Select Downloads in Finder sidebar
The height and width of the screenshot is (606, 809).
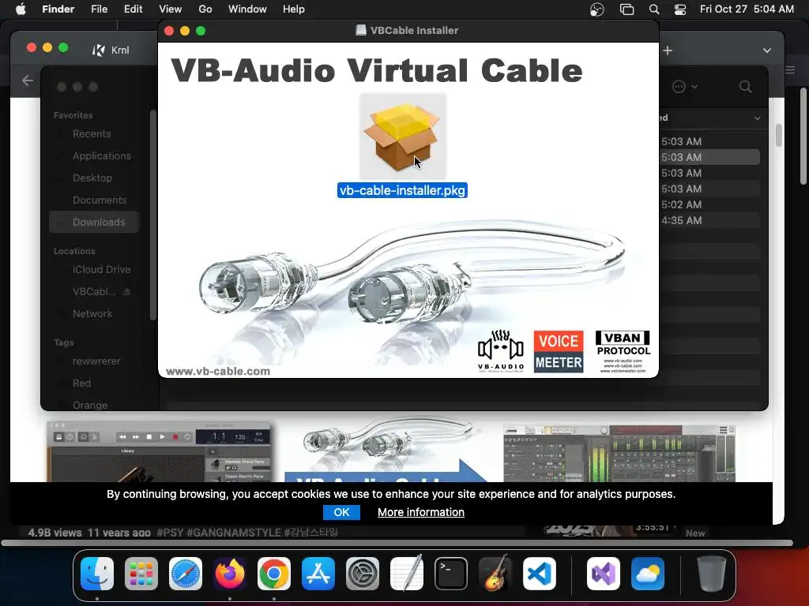click(x=95, y=222)
